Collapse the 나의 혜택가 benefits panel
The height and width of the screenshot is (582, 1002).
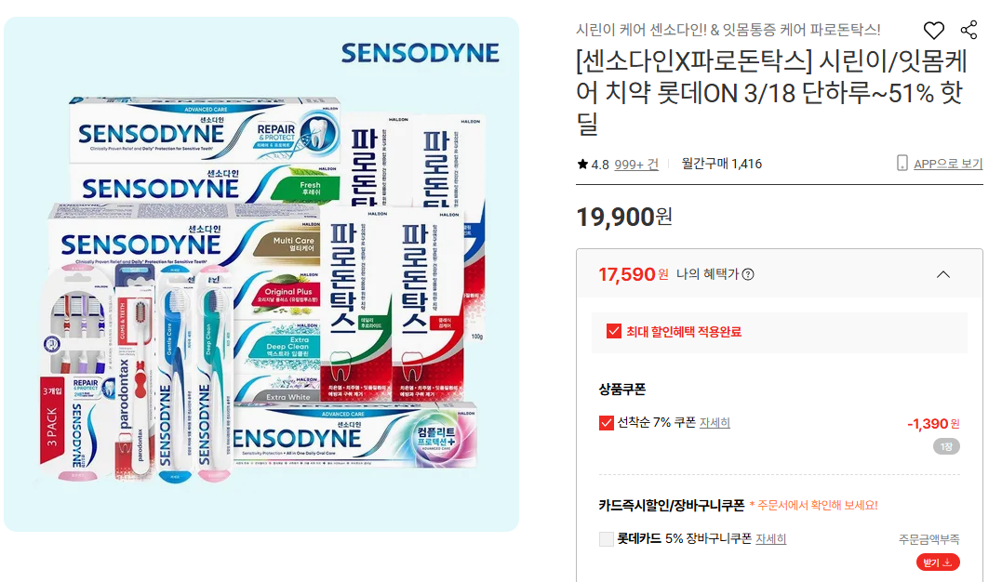click(943, 274)
